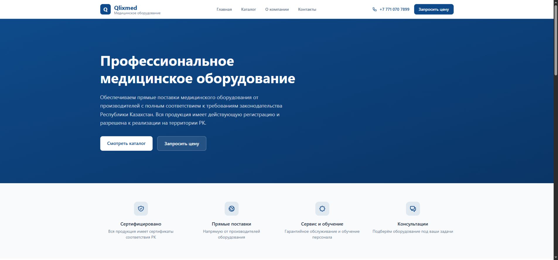This screenshot has height=260, width=558.
Task: Click the Прямые поставки heading
Action: tap(231, 224)
